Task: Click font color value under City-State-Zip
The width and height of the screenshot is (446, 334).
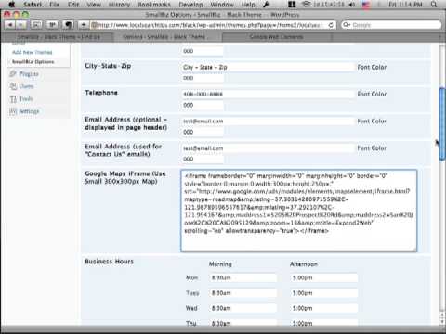Action: (x=203, y=78)
